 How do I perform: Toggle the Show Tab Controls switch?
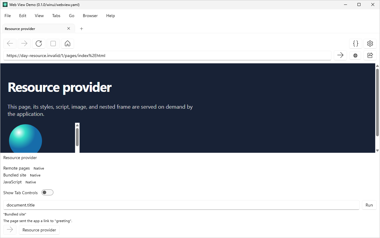click(x=47, y=192)
